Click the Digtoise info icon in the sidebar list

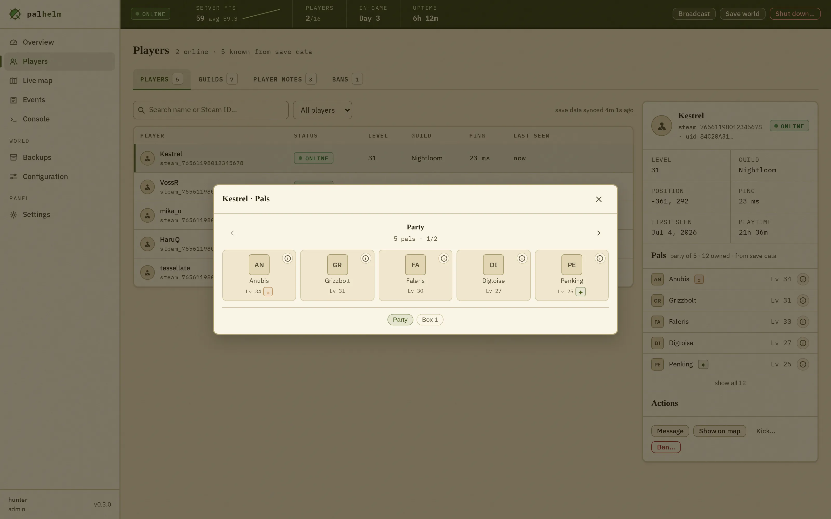pos(803,343)
